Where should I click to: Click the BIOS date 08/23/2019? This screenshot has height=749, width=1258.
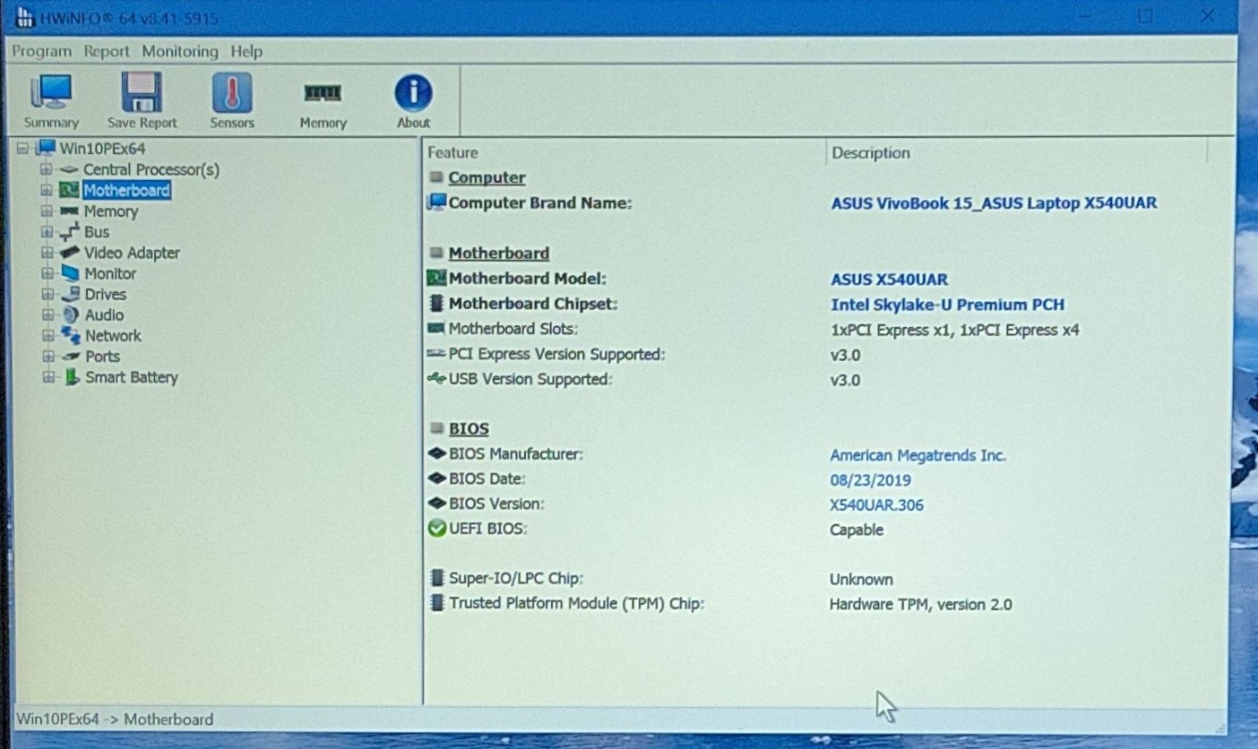point(870,480)
